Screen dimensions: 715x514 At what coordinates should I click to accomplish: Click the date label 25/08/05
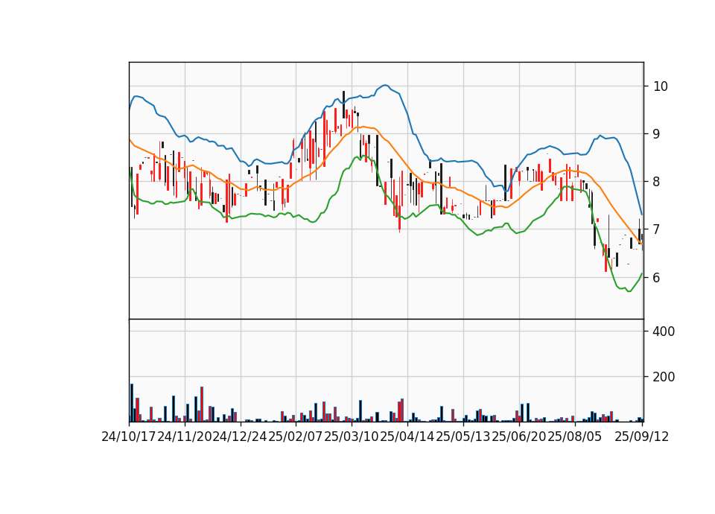[574, 437]
